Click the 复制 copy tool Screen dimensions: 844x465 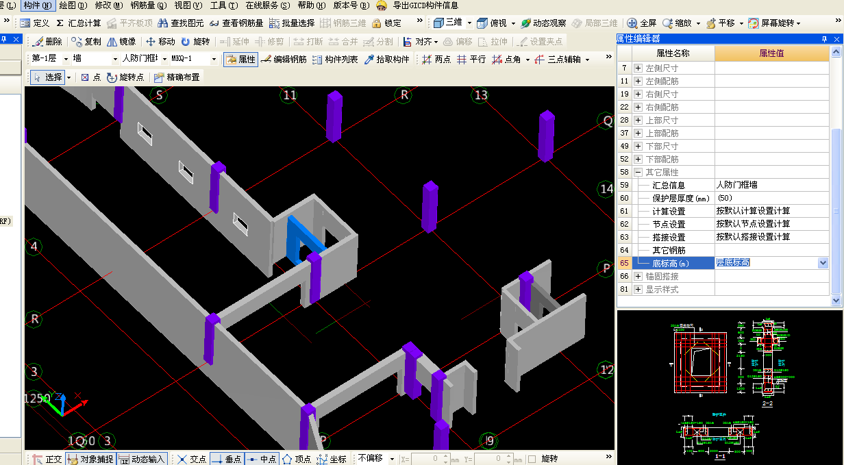pos(86,42)
